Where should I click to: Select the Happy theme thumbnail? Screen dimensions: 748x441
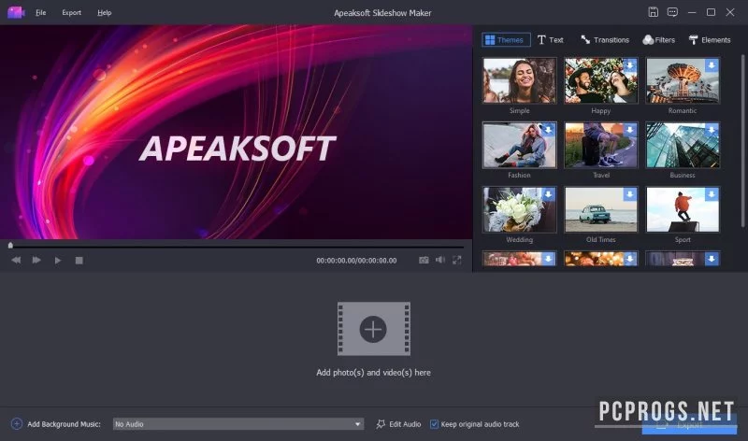(600, 80)
